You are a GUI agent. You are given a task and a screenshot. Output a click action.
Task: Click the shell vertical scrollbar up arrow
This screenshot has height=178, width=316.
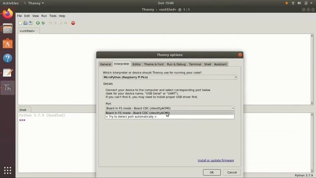tap(312, 114)
